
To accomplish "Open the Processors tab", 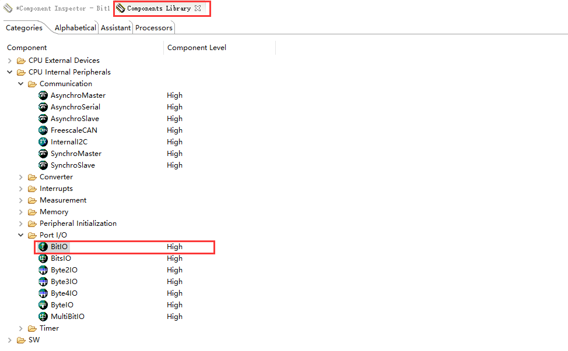I will (x=154, y=28).
